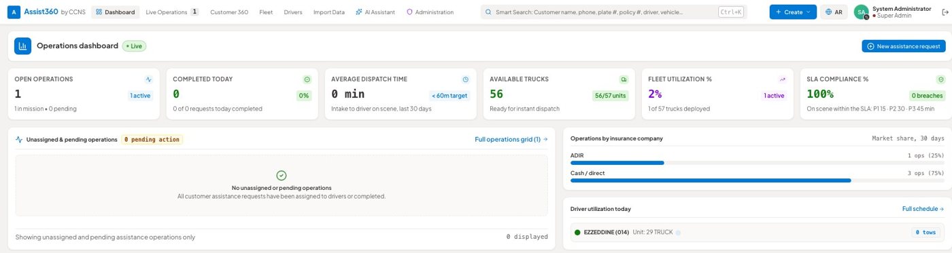Switch language with AR button
Screen dimensions: 952x253
point(834,12)
